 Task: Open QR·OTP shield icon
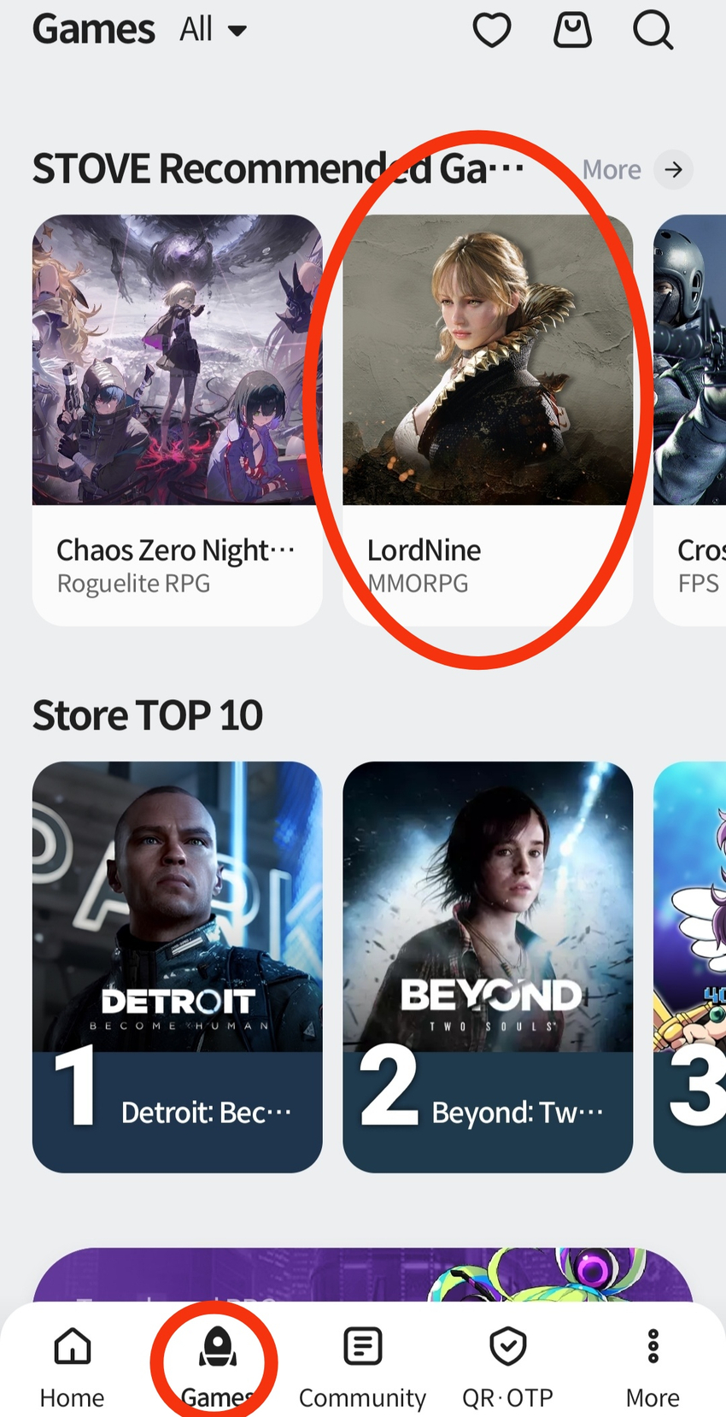[x=508, y=1346]
